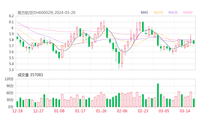Image resolution: width=198 pixels, height=117 pixels.
Task: Click the 6.1 price axis value
Action: coord(11,22)
